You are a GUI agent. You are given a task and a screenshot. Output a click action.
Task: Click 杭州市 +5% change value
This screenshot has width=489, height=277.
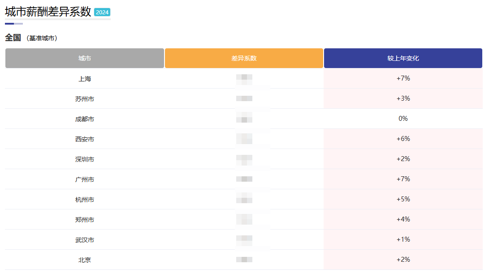pyautogui.click(x=403, y=199)
